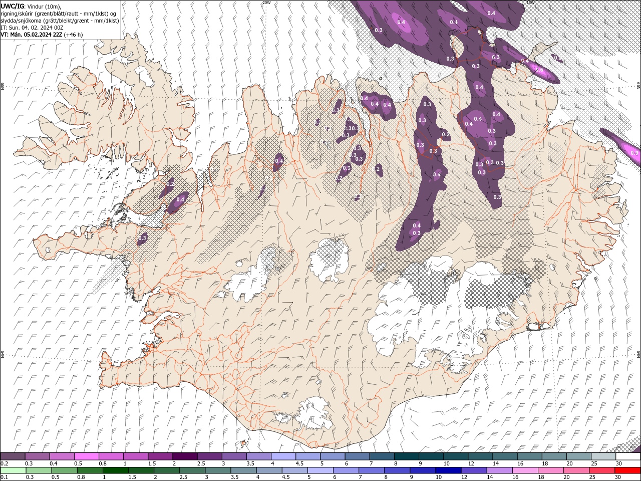
Task: Click the orchid swatch between 0.4 and 0.5
Action: pyautogui.click(x=62, y=456)
